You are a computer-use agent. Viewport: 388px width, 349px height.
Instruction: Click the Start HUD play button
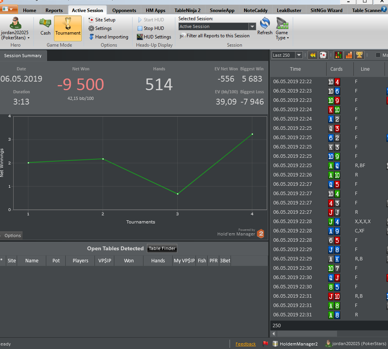click(151, 20)
